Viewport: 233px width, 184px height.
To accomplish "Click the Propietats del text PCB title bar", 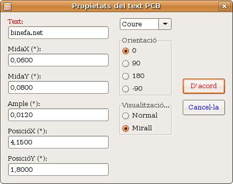I will tap(116, 6).
